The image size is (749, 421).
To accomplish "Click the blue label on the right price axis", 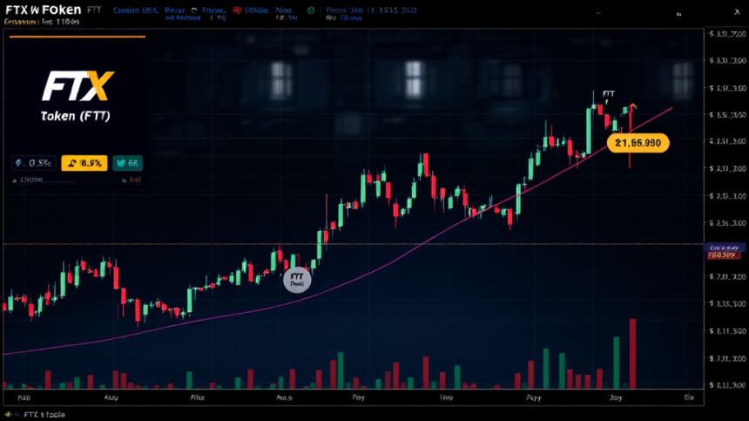I will click(x=724, y=248).
